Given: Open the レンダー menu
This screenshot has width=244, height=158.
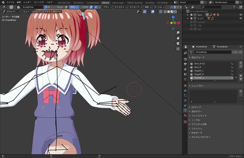Looking at the screenshot, I should [x=27, y=3].
